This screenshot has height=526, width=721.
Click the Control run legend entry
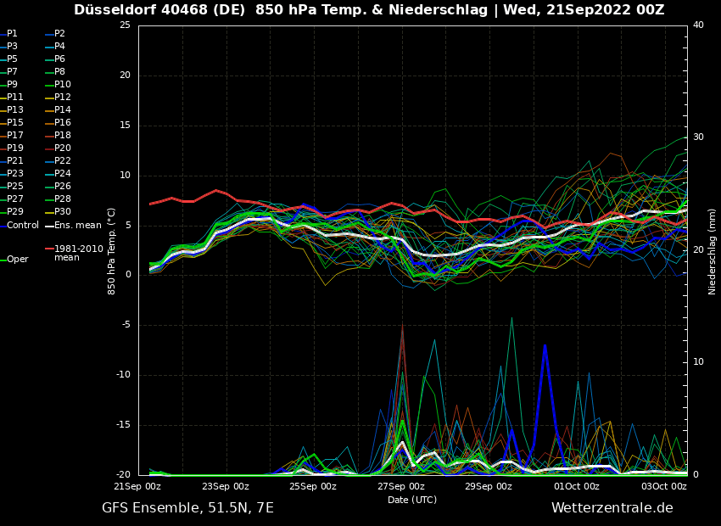pyautogui.click(x=22, y=226)
